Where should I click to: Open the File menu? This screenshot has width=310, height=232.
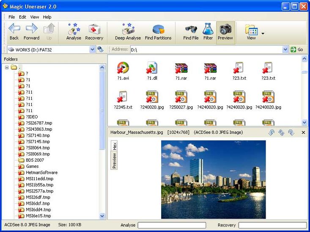coord(11,17)
